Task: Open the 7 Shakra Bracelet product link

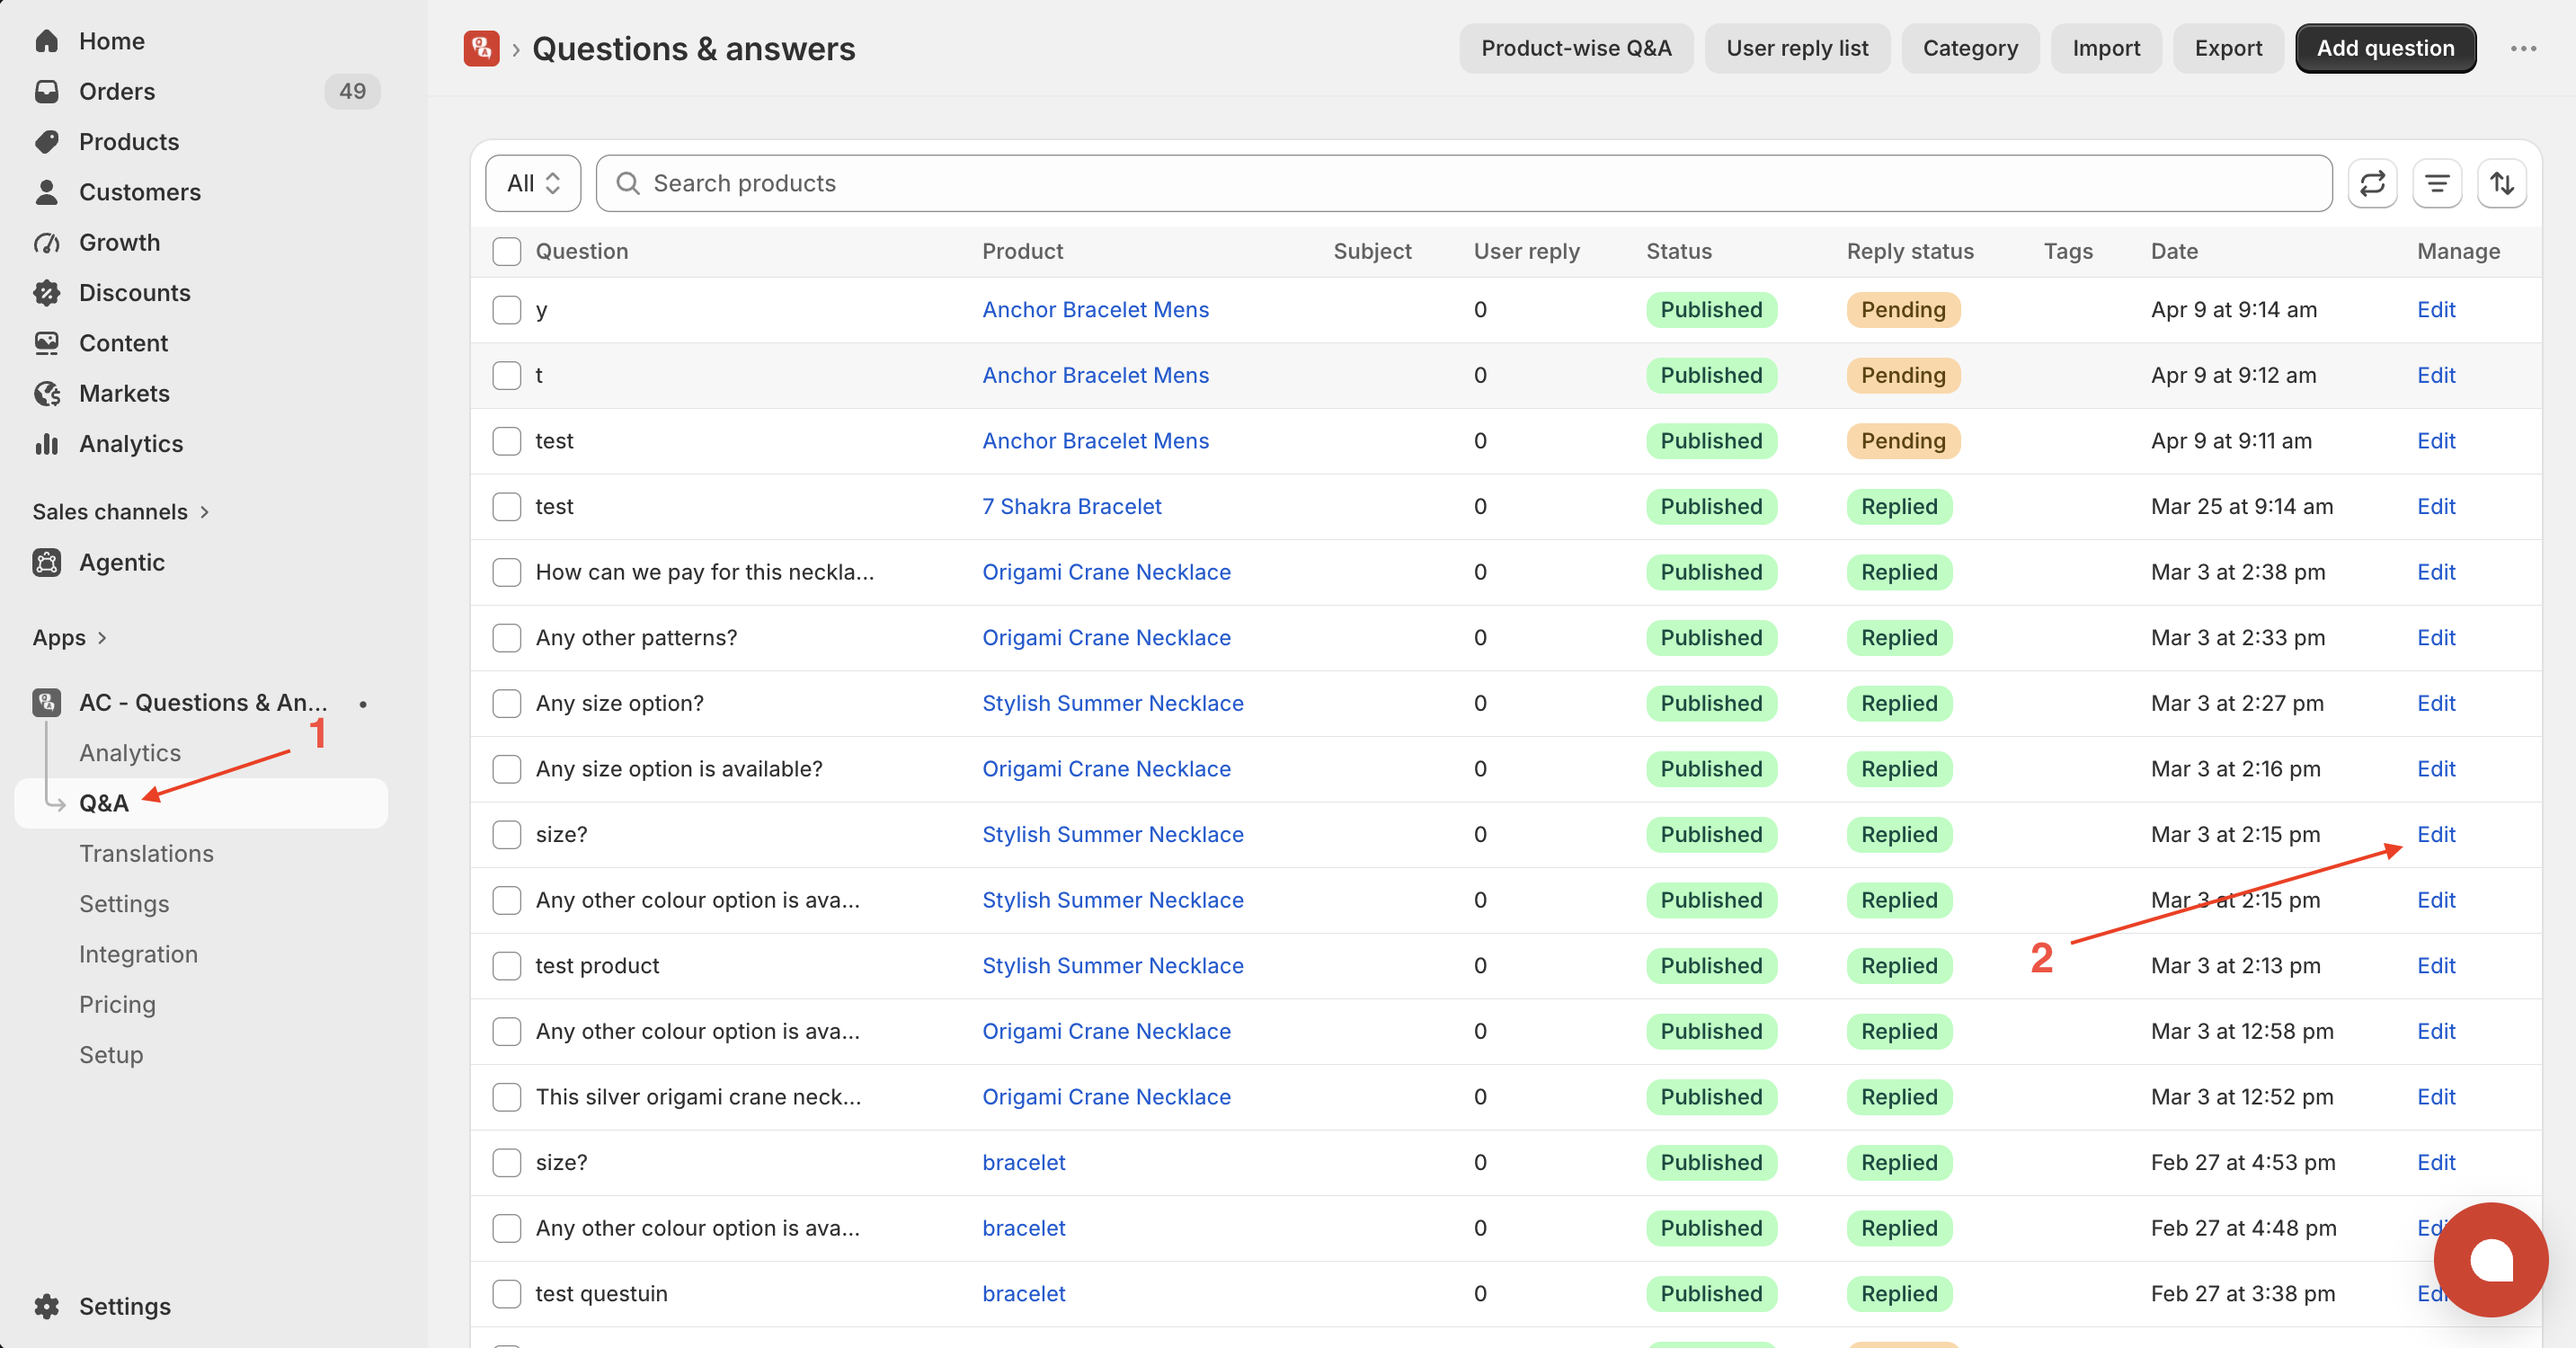Action: tap(1071, 506)
